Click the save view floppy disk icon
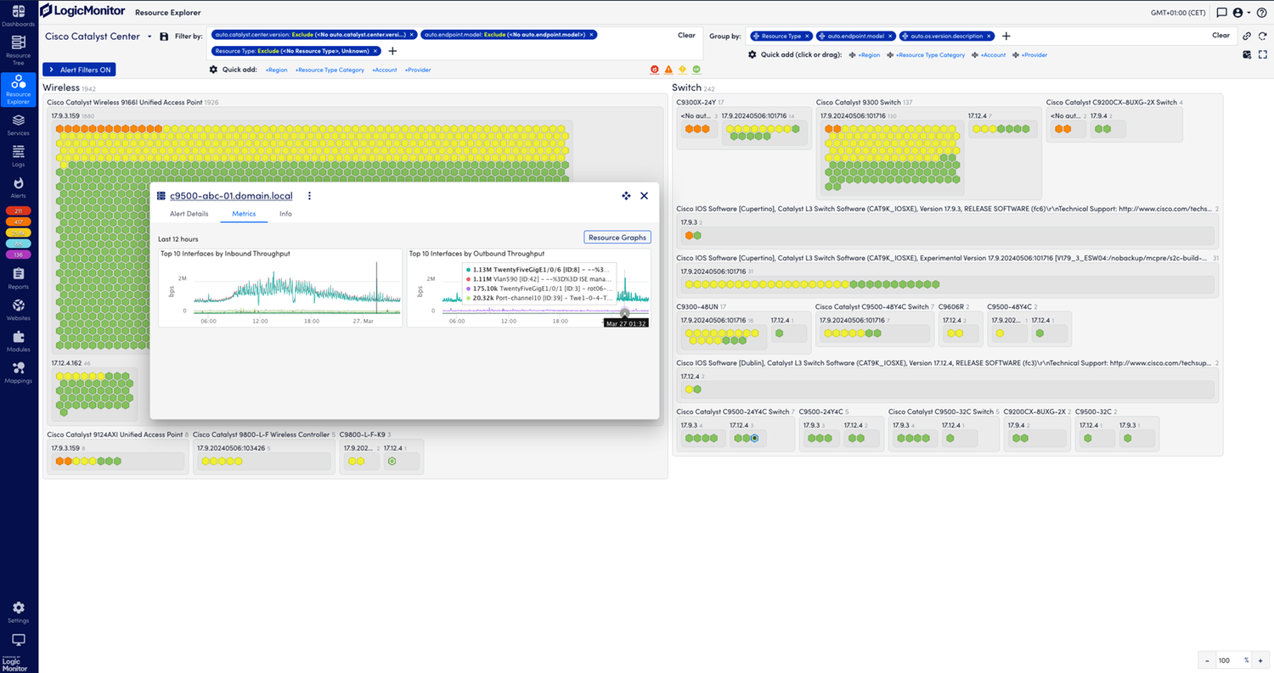Image resolution: width=1274 pixels, height=673 pixels. [x=163, y=36]
